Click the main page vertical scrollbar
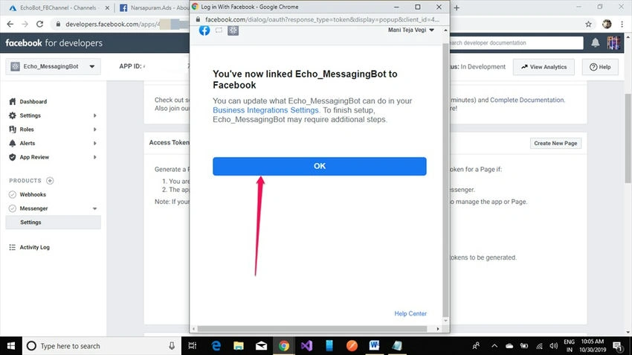Viewport: 632px width, 355px height. click(628, 138)
